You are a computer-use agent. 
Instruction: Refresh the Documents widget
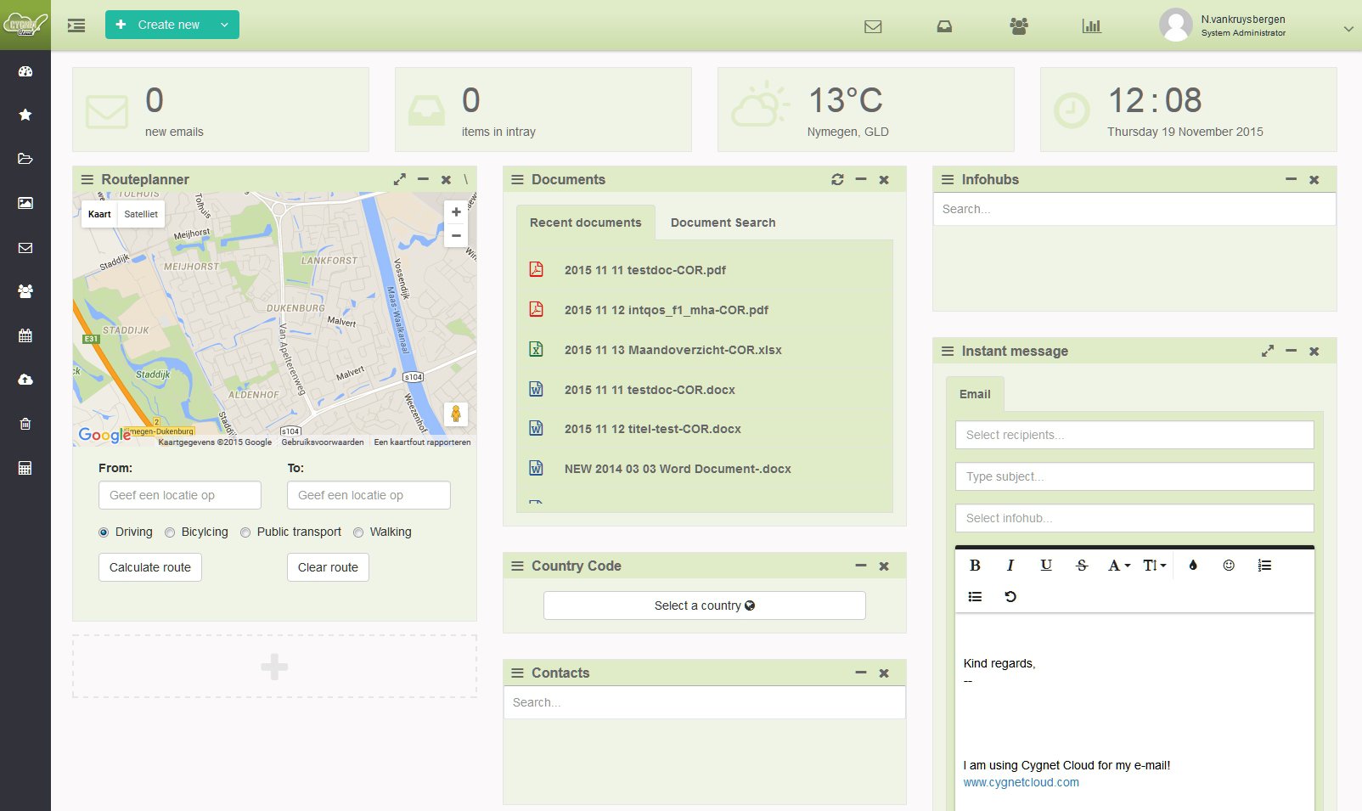(837, 179)
